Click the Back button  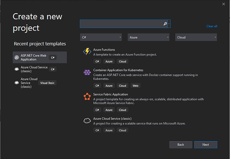click(181, 145)
